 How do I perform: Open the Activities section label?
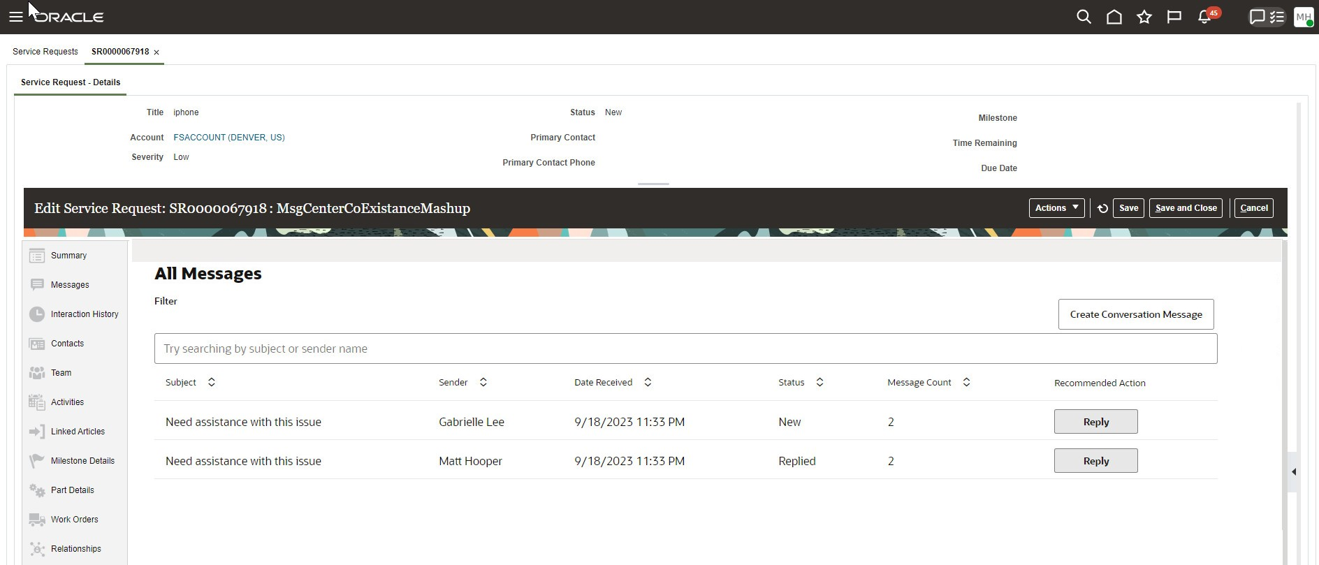(x=67, y=402)
